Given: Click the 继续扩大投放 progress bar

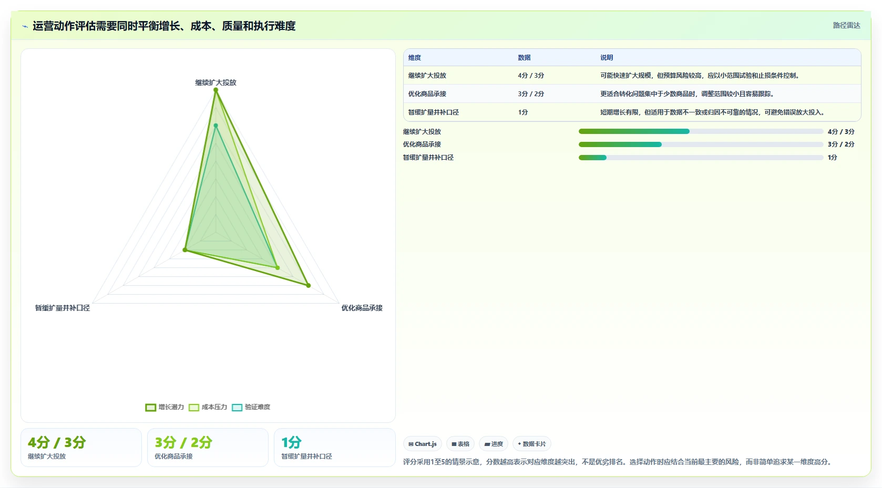Looking at the screenshot, I should (x=701, y=131).
